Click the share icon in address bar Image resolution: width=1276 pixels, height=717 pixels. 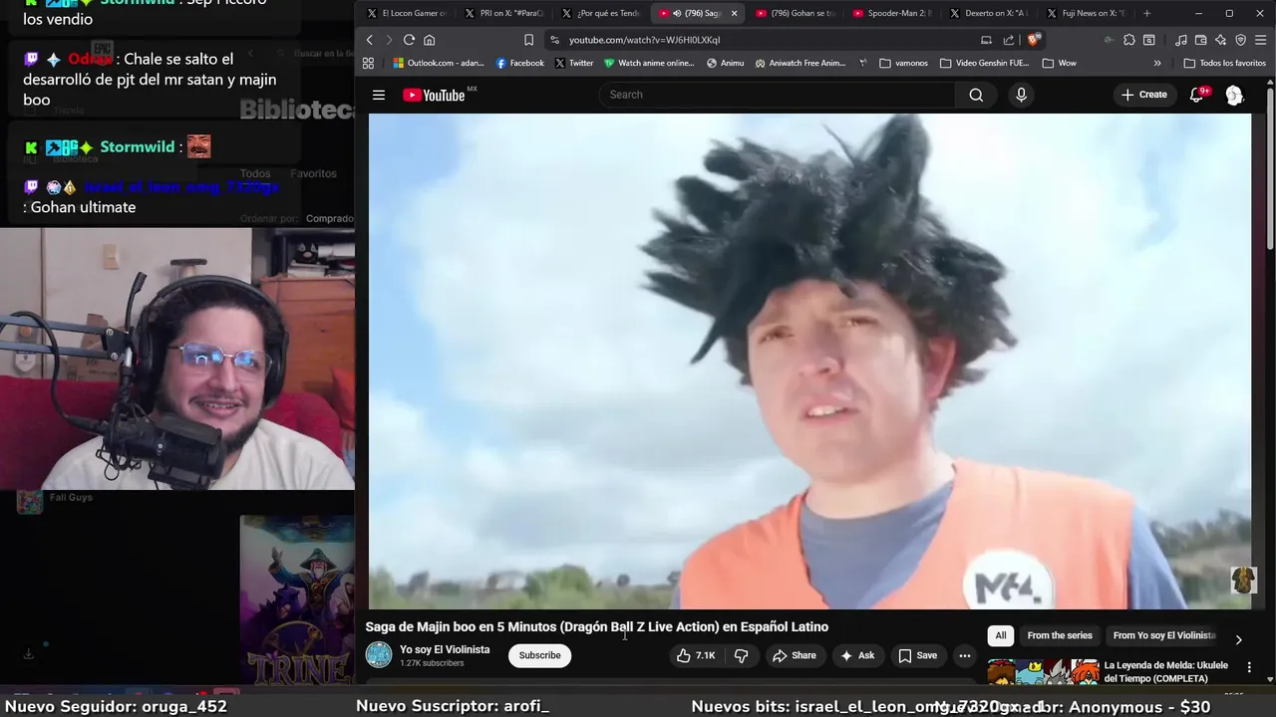(x=1009, y=40)
